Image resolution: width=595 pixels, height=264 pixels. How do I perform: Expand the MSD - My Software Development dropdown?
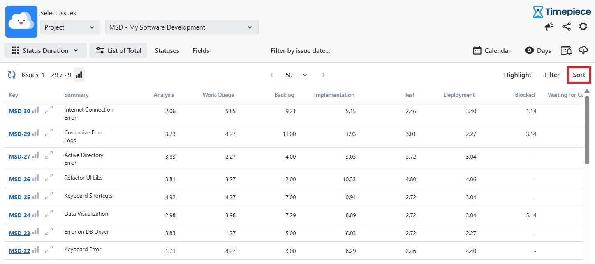click(182, 27)
